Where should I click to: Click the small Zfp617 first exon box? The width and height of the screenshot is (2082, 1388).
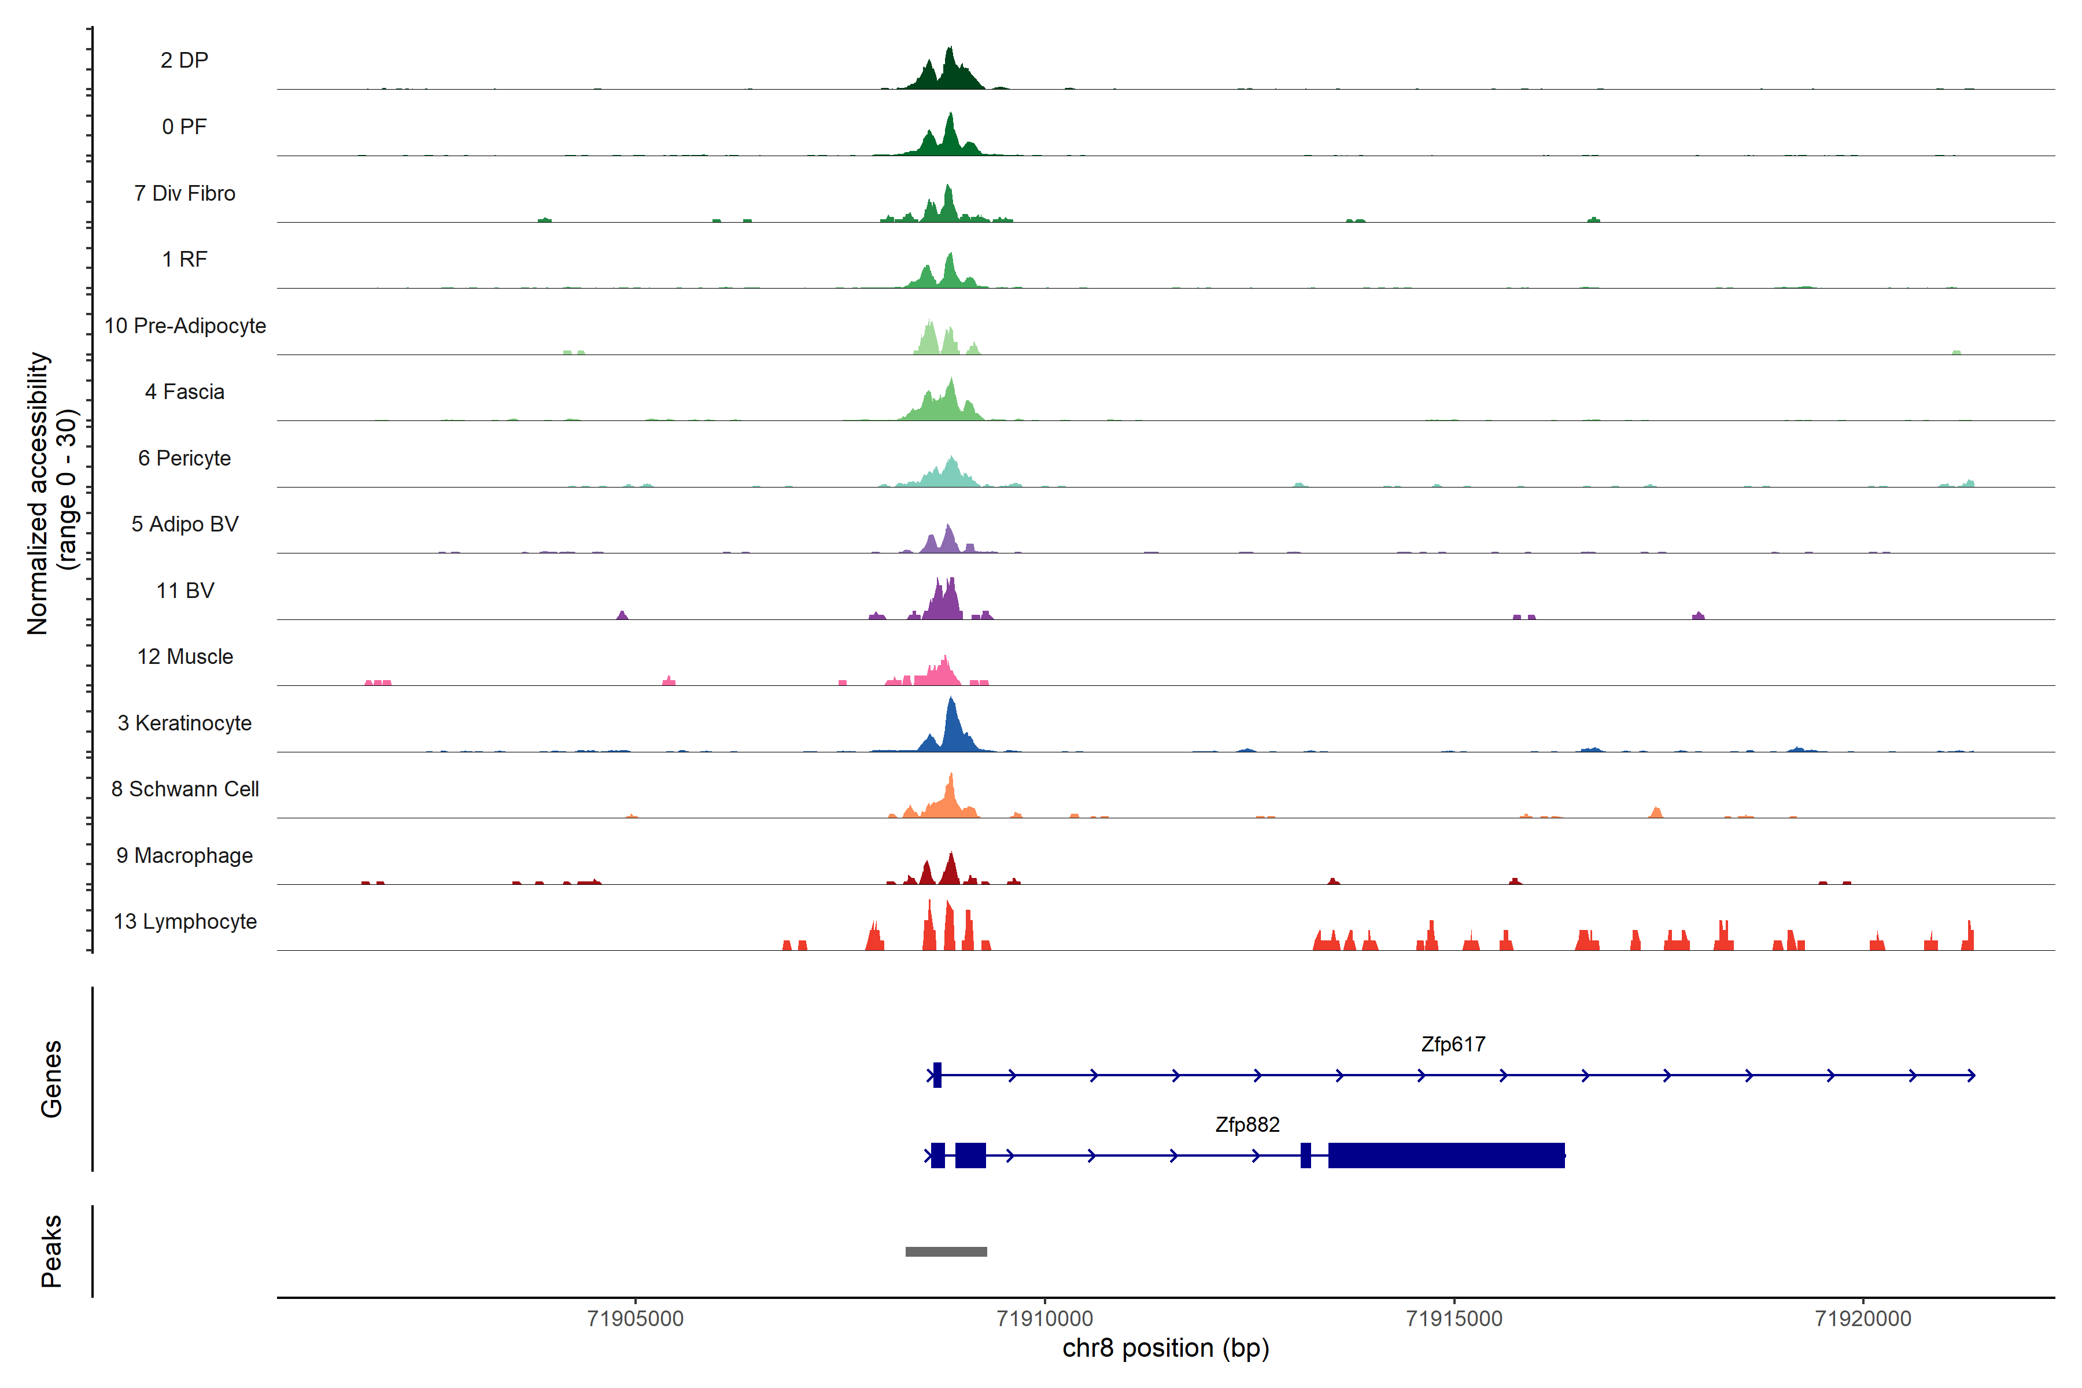(x=936, y=1076)
